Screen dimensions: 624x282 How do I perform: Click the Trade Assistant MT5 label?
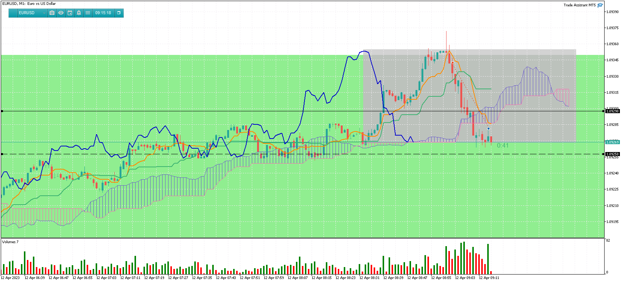coord(580,5)
